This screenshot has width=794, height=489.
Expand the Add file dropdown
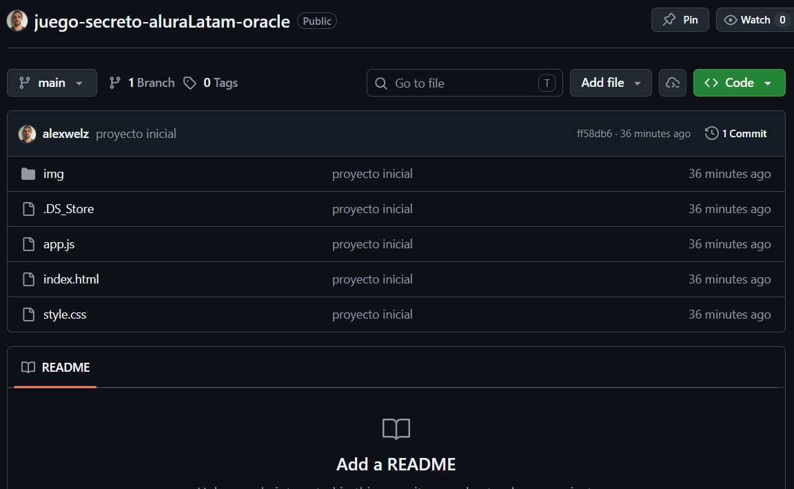point(611,83)
